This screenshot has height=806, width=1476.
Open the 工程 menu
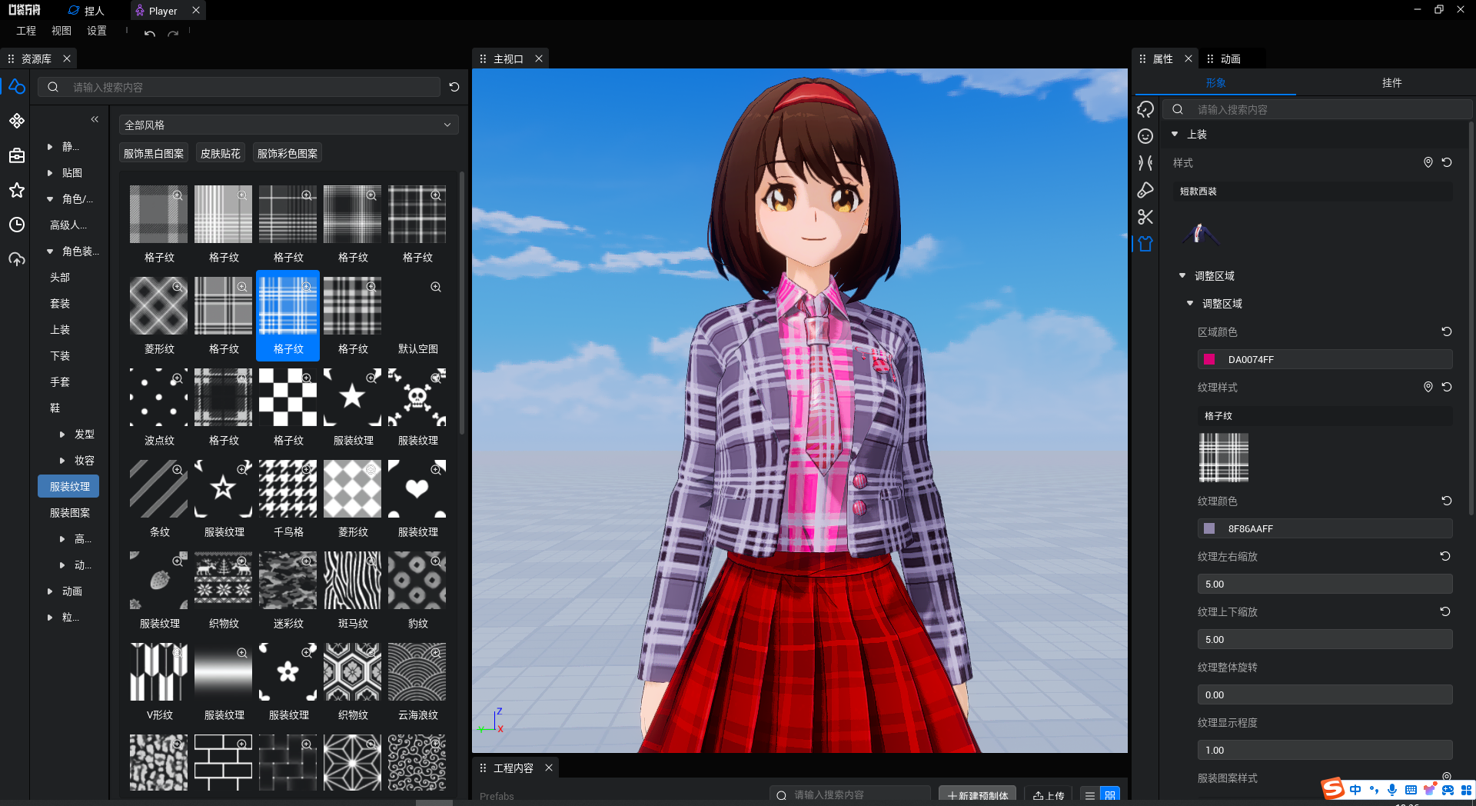pyautogui.click(x=26, y=31)
